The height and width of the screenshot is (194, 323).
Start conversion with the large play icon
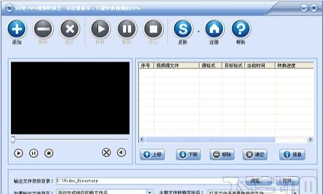click(101, 29)
